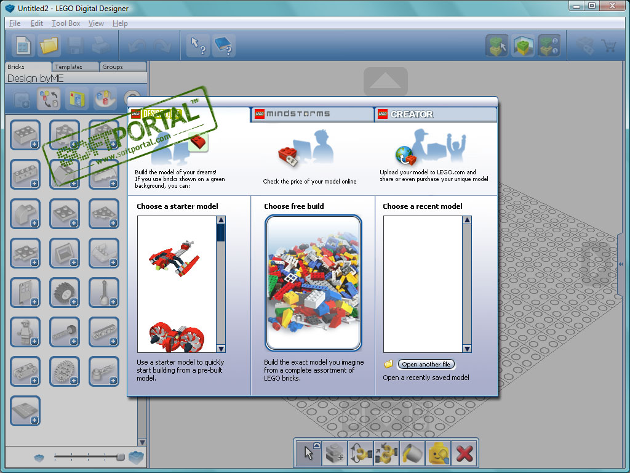Viewport: 630px width, 473px height.
Task: Open the Help menu
Action: (120, 23)
